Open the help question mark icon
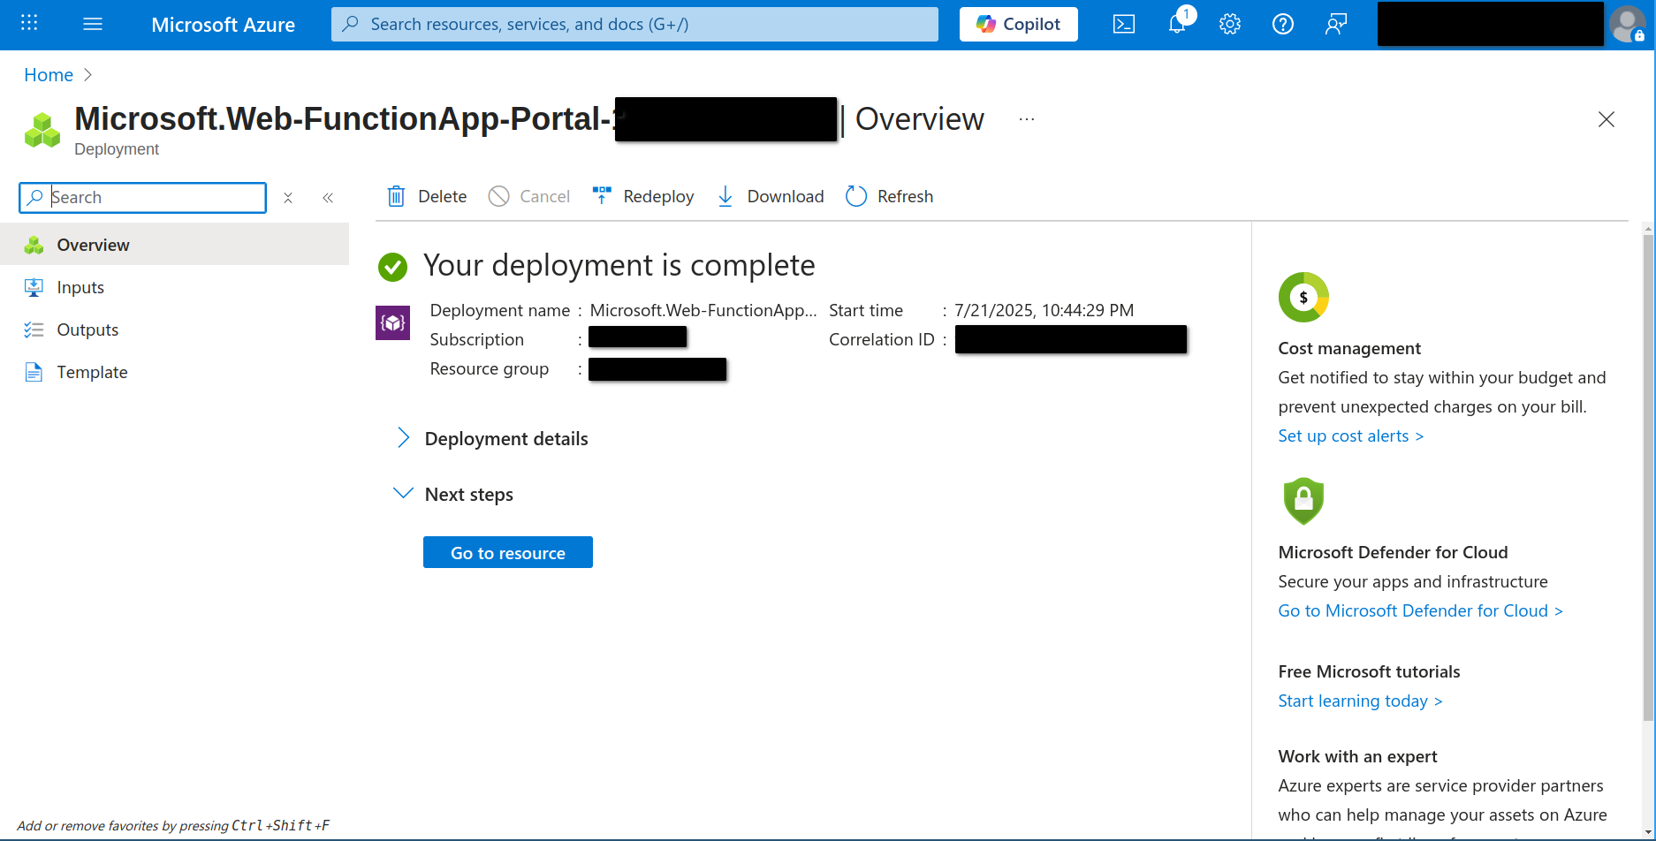The image size is (1656, 841). click(x=1282, y=24)
